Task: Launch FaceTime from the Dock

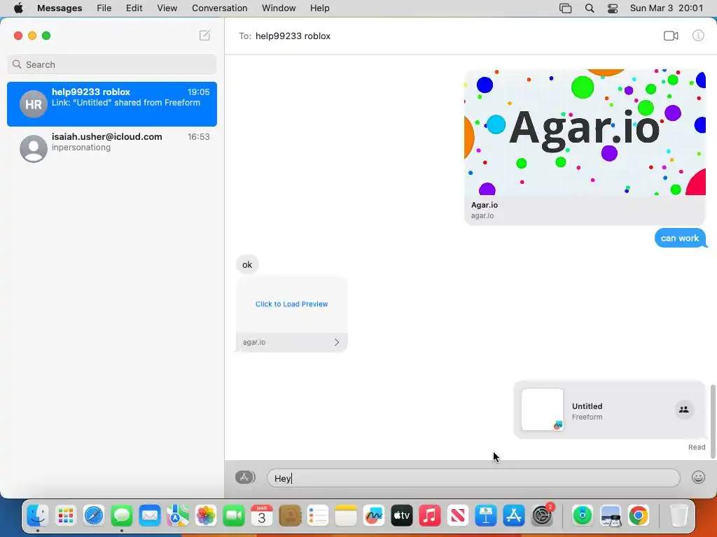Action: point(234,515)
